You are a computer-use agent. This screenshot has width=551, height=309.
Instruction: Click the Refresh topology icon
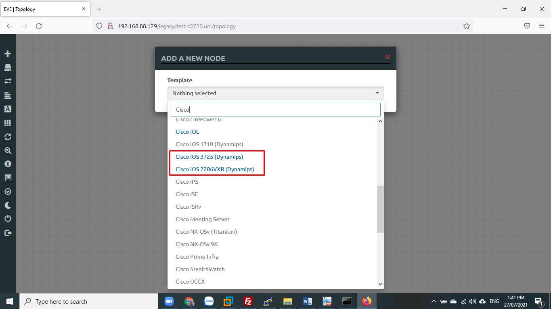coord(8,137)
